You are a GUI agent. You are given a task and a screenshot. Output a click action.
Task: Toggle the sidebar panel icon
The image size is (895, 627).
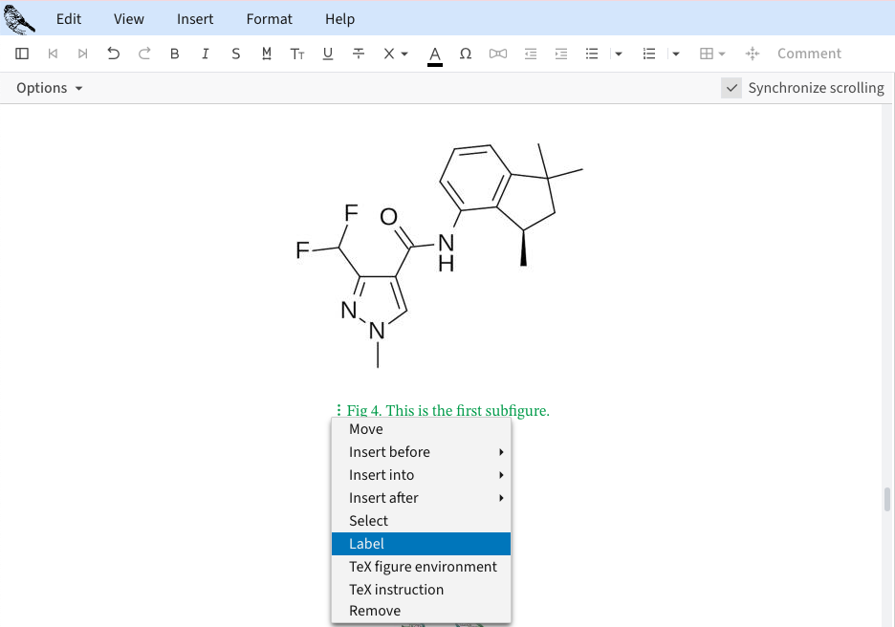coord(22,54)
